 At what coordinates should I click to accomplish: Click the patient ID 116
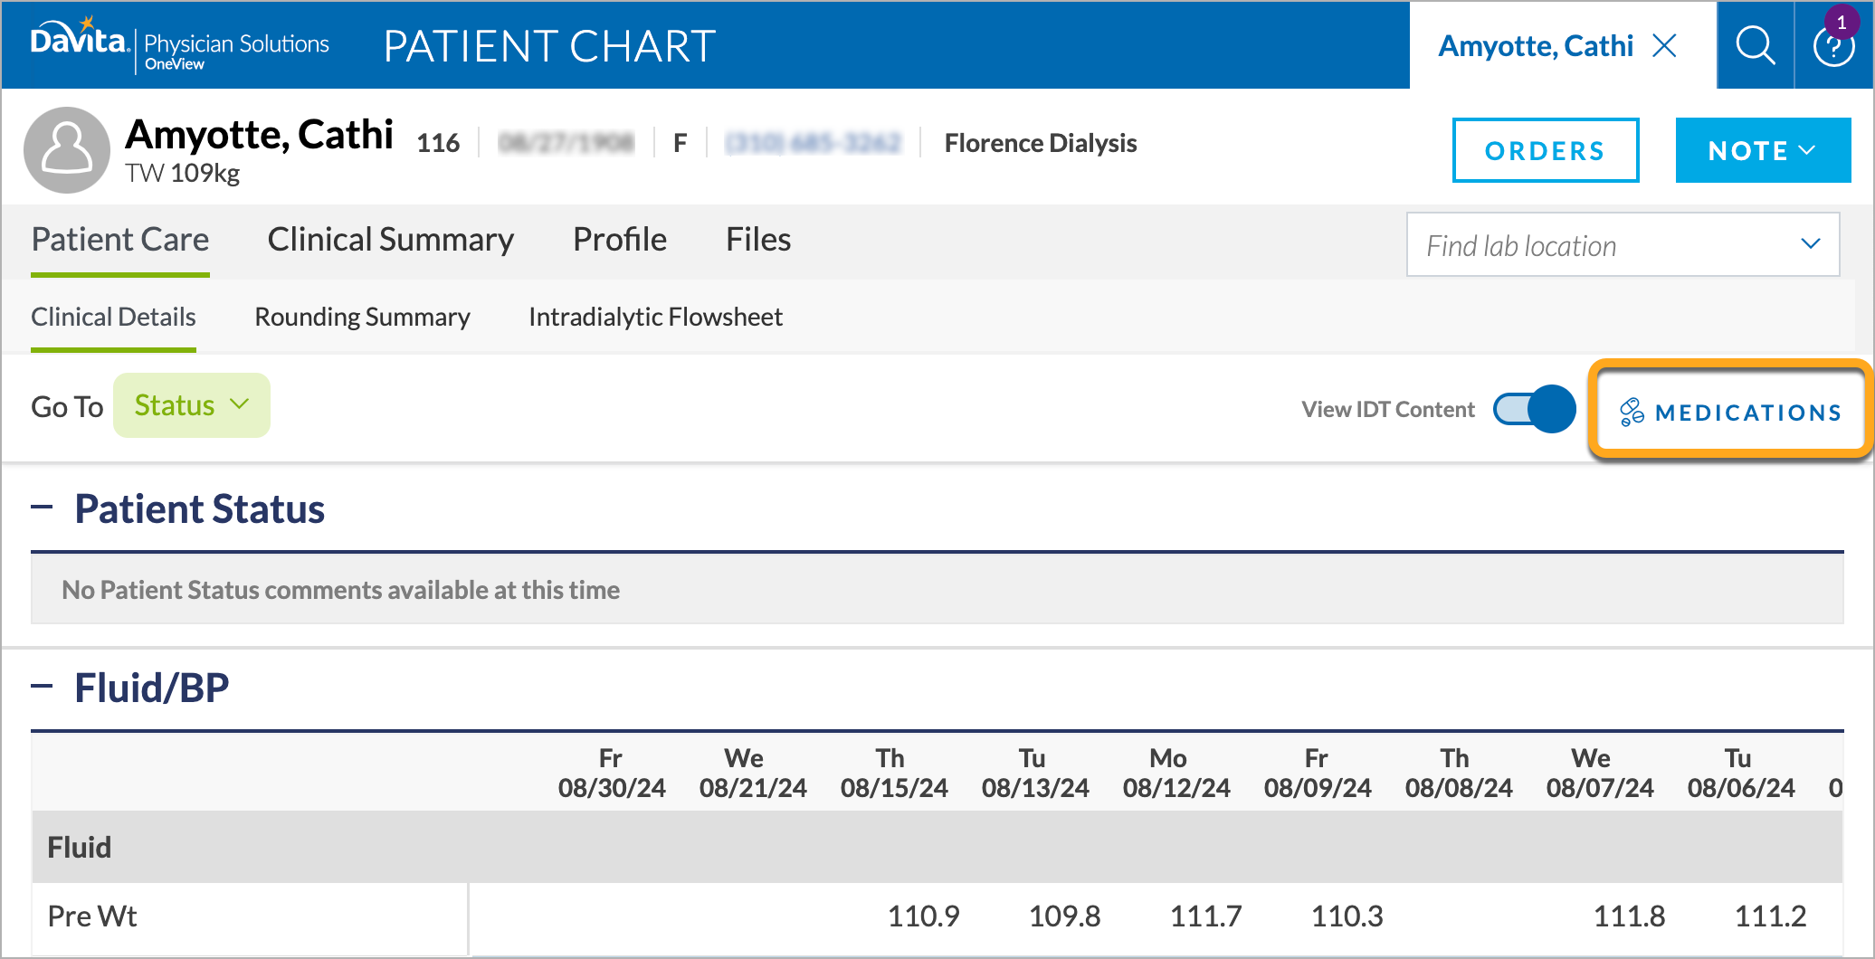438,143
